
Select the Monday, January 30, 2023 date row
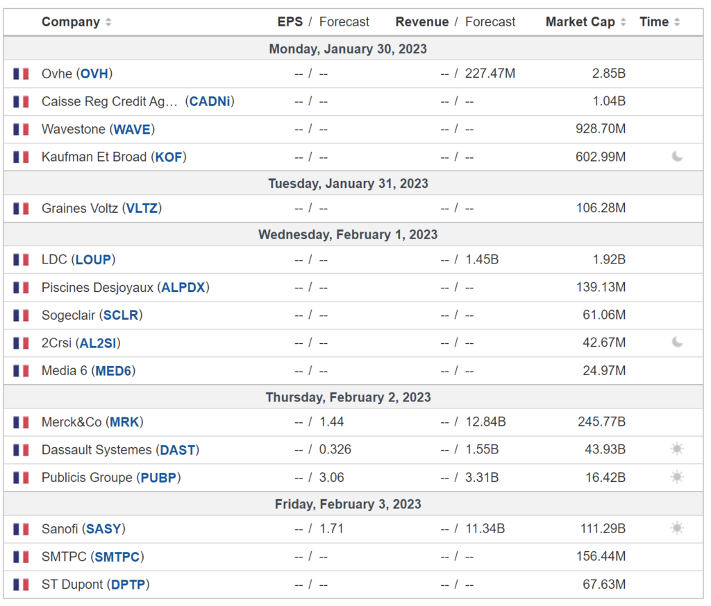(353, 49)
